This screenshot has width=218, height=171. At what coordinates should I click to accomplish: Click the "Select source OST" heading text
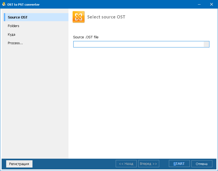(106, 17)
